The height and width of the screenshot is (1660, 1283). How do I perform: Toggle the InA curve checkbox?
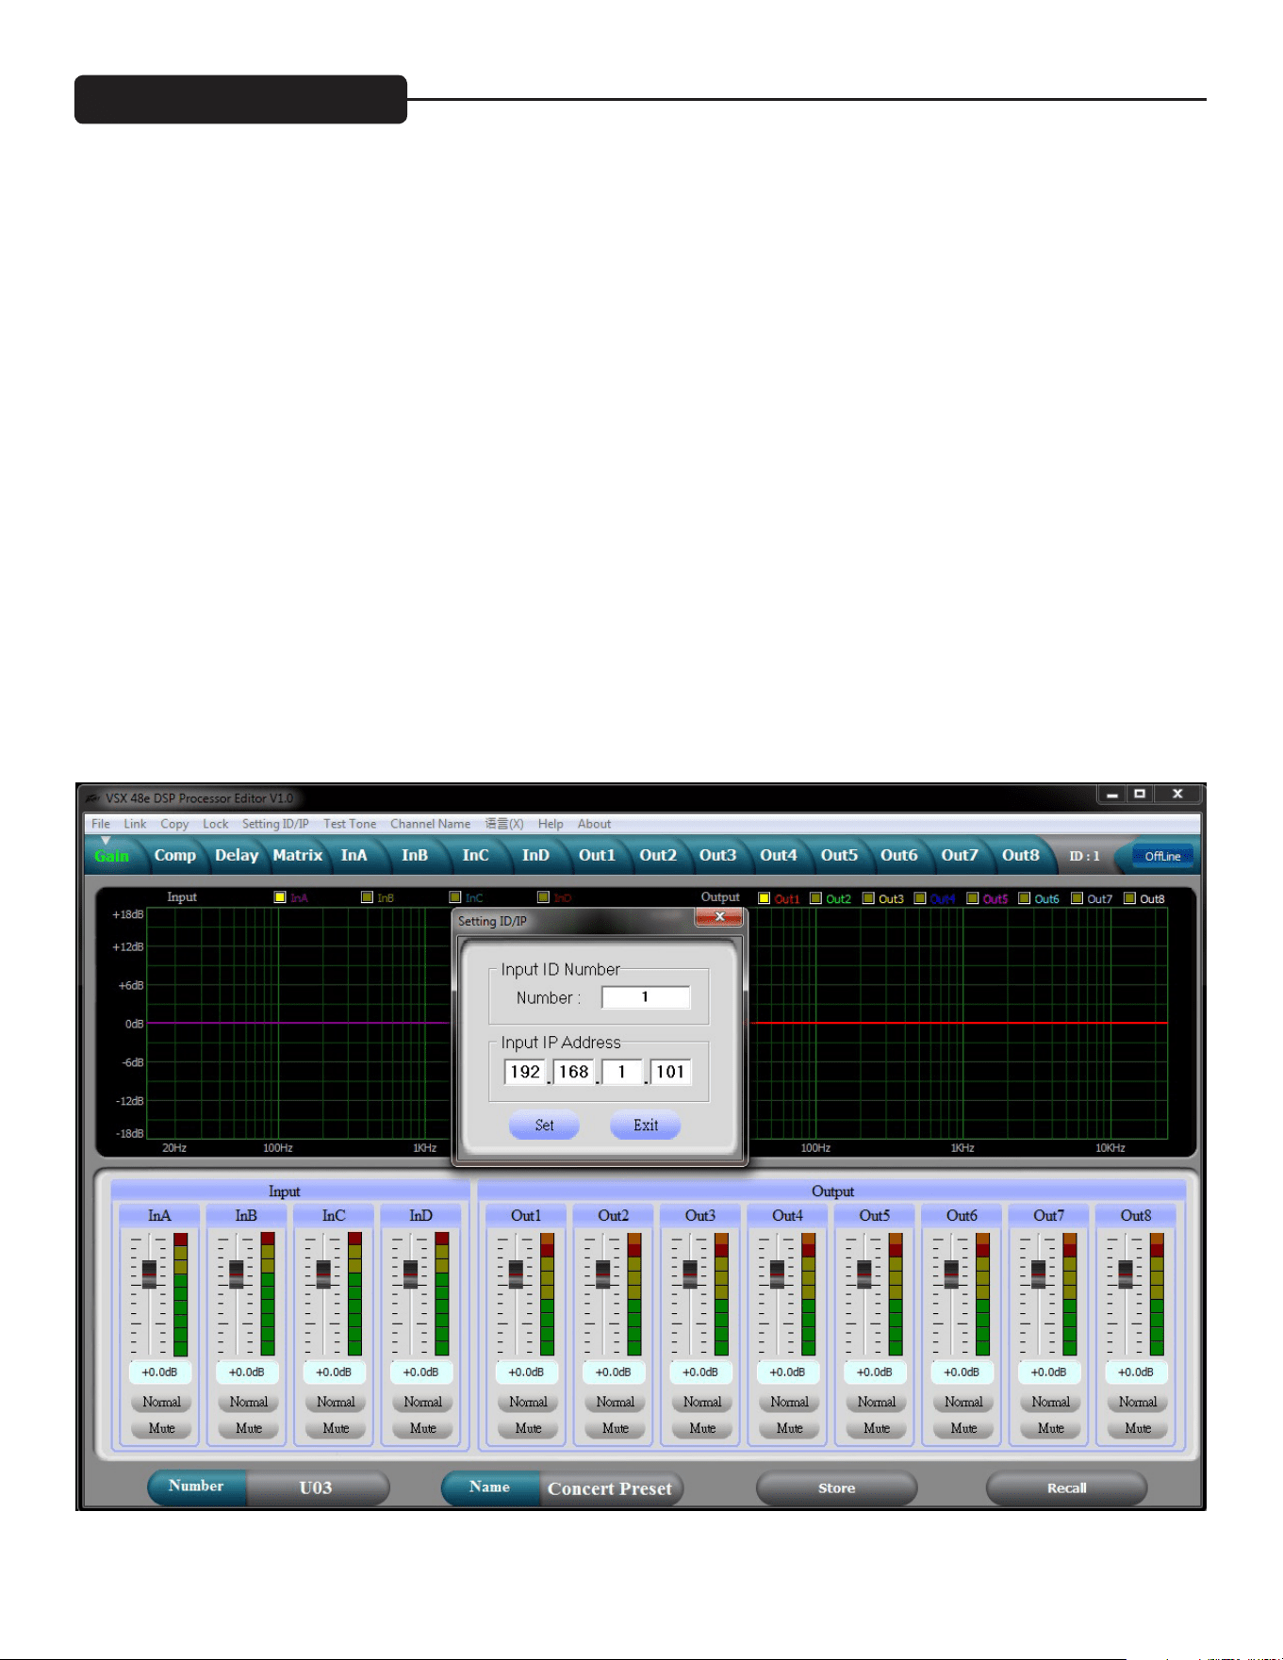[x=280, y=897]
